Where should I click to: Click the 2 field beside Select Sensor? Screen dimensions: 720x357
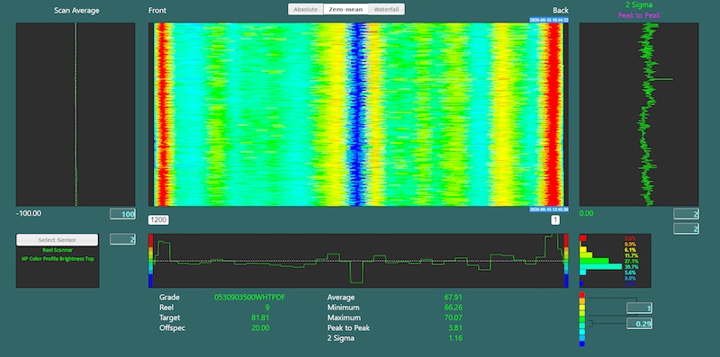click(122, 238)
